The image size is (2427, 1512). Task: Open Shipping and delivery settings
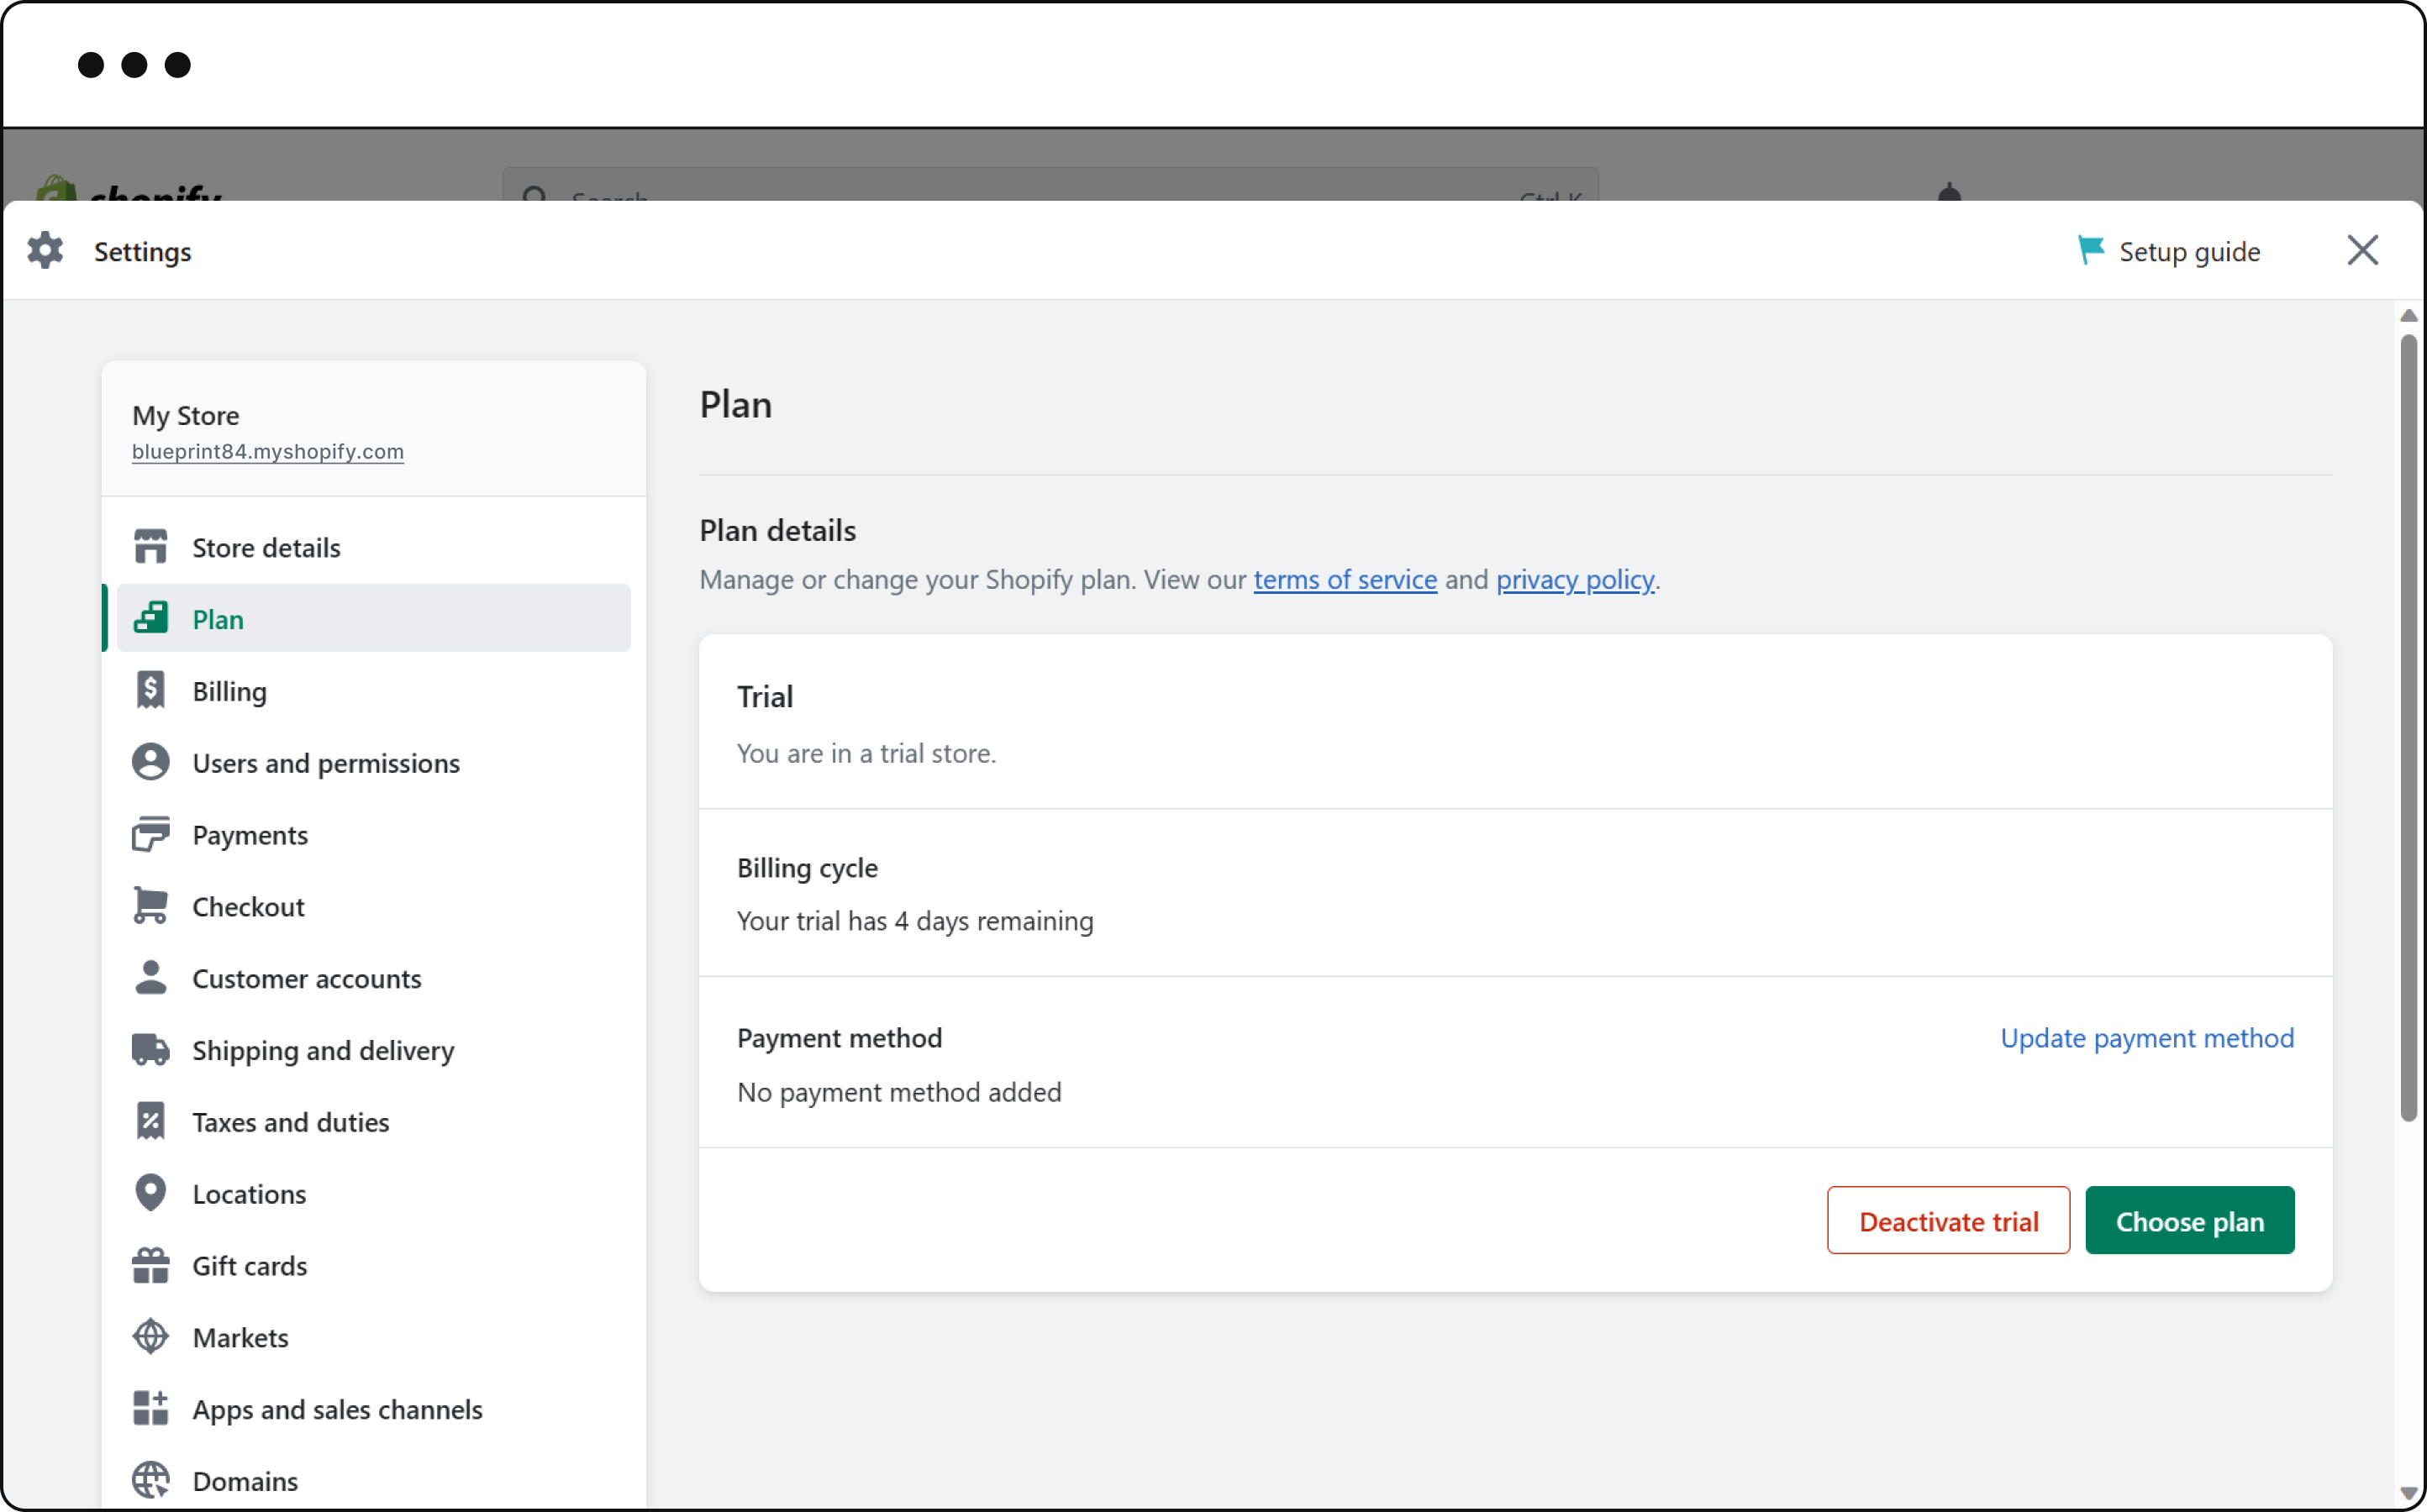(x=373, y=1050)
